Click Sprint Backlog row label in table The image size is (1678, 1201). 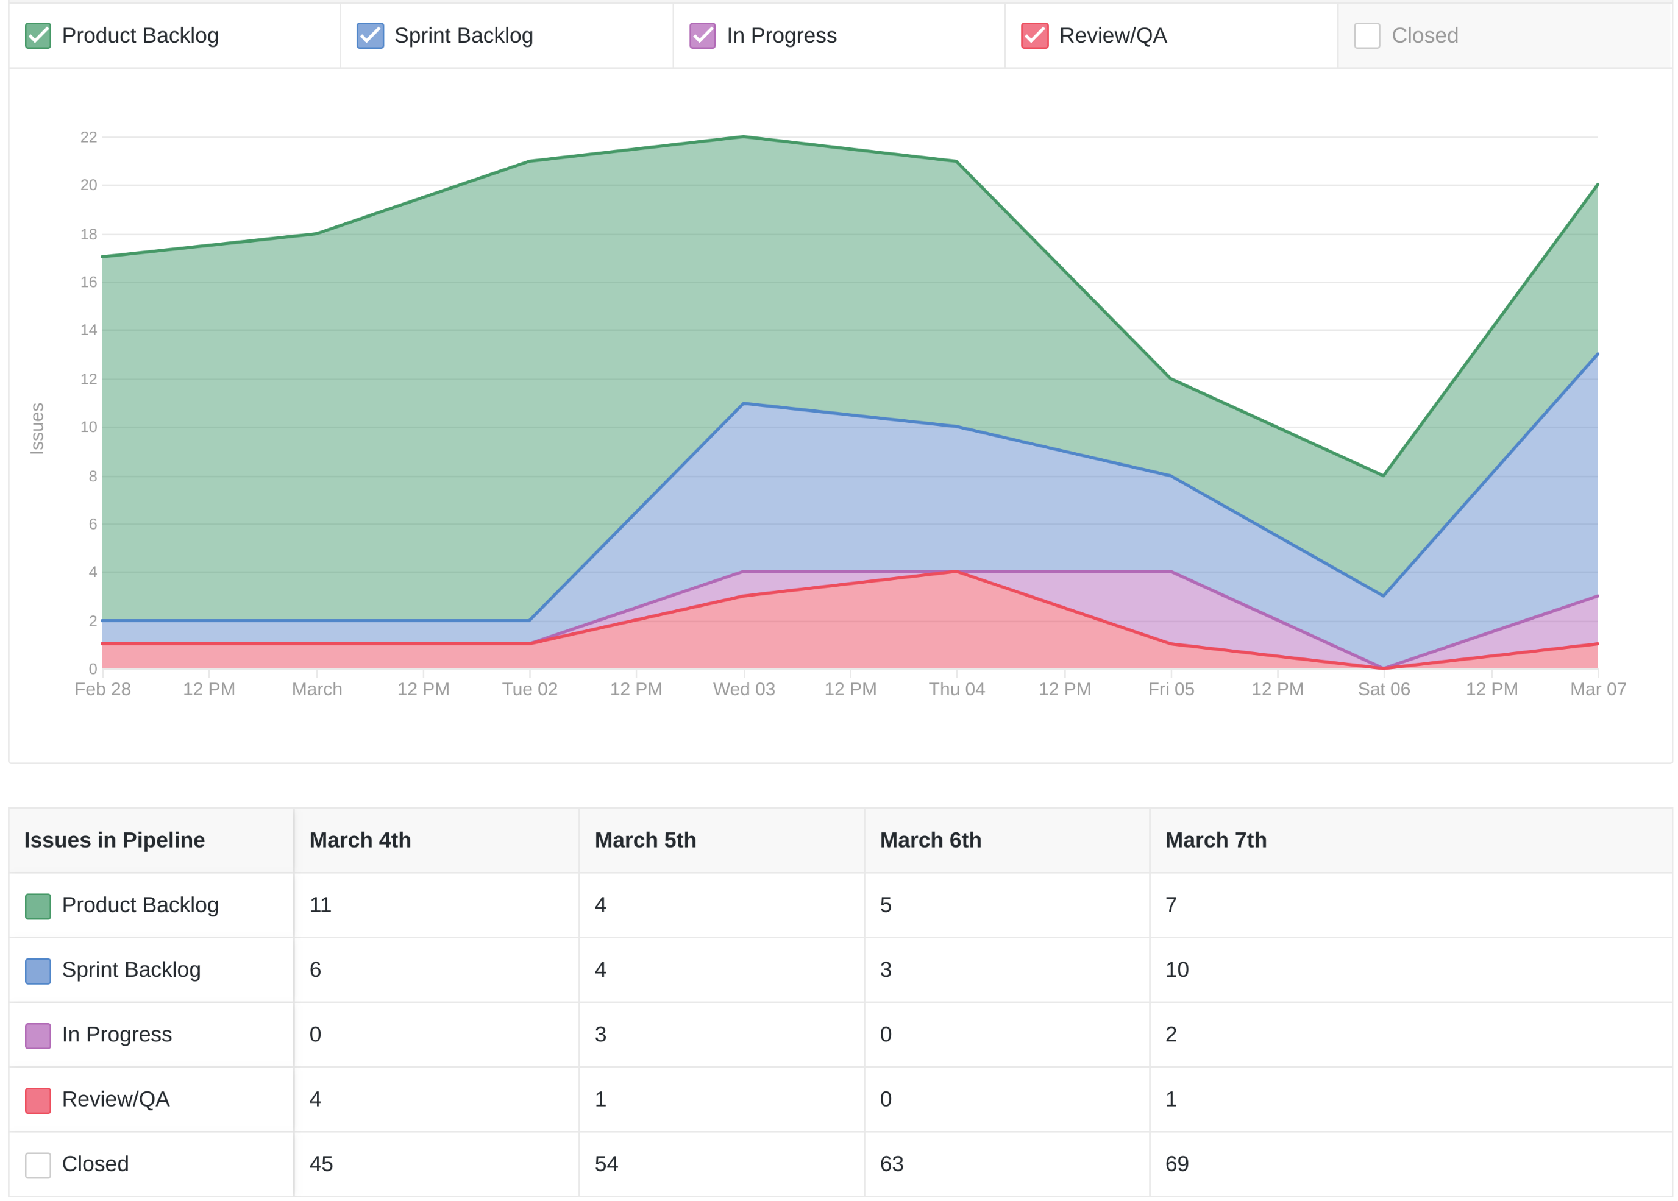[x=131, y=969]
